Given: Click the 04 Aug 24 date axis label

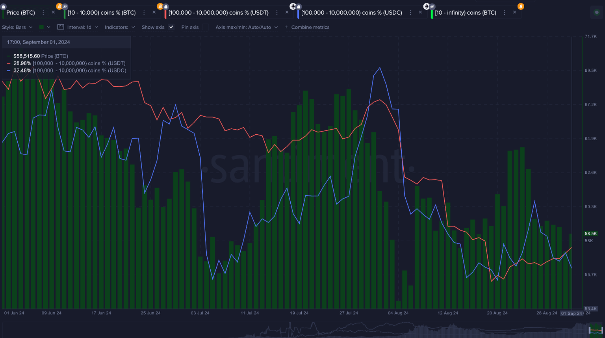Looking at the screenshot, I should (398, 313).
